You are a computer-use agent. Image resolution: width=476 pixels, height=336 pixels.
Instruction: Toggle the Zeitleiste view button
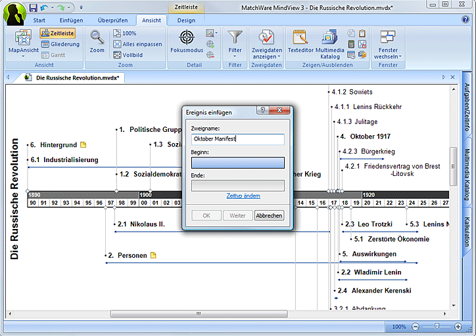pyautogui.click(x=58, y=33)
